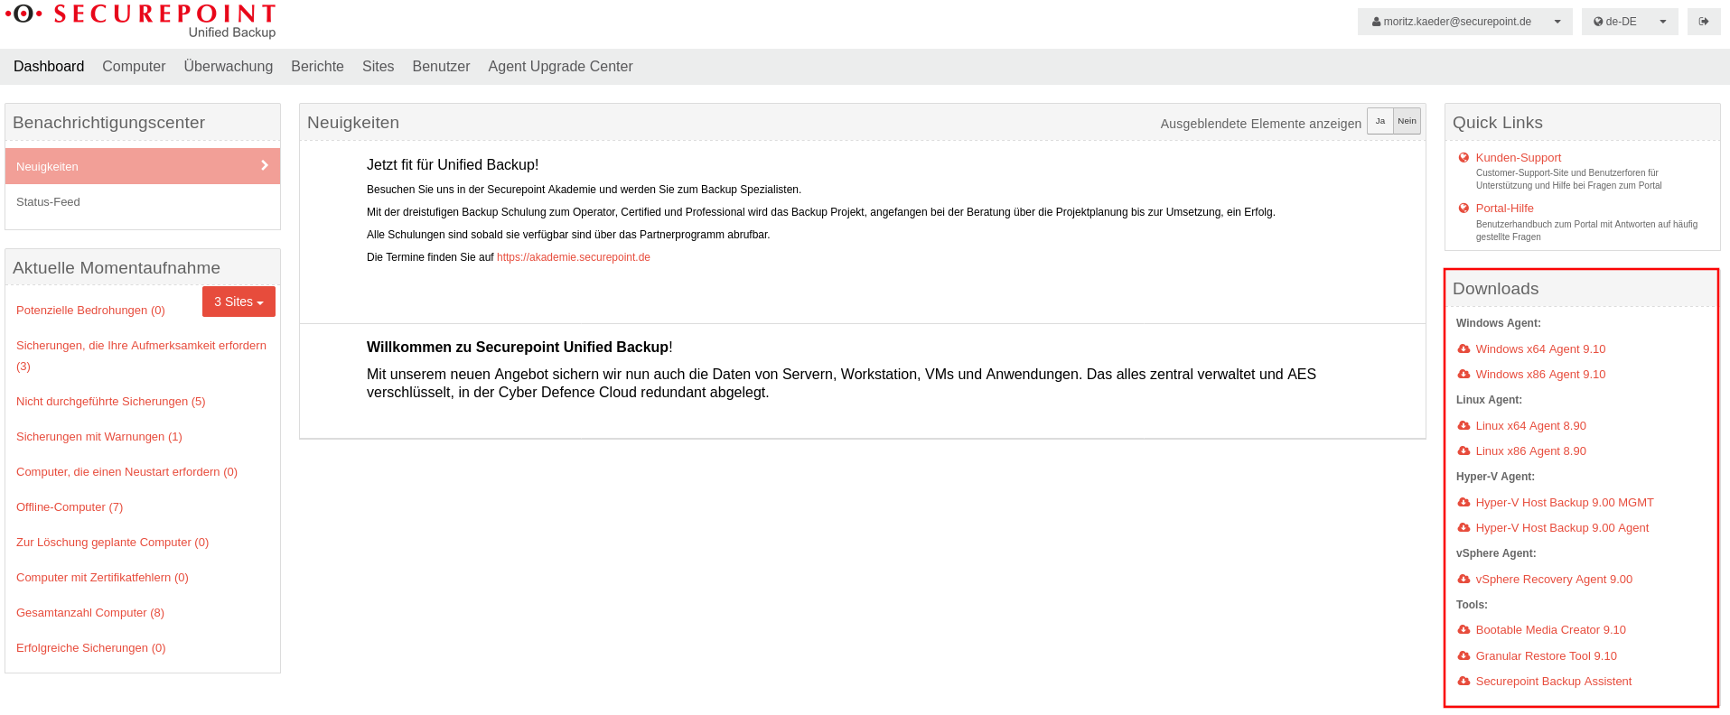1730x715 pixels.
Task: Open the Kunden-Support quick link
Action: point(1519,157)
